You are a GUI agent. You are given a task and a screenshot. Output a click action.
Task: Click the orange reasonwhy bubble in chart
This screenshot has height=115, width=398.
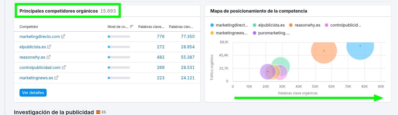(x=324, y=51)
